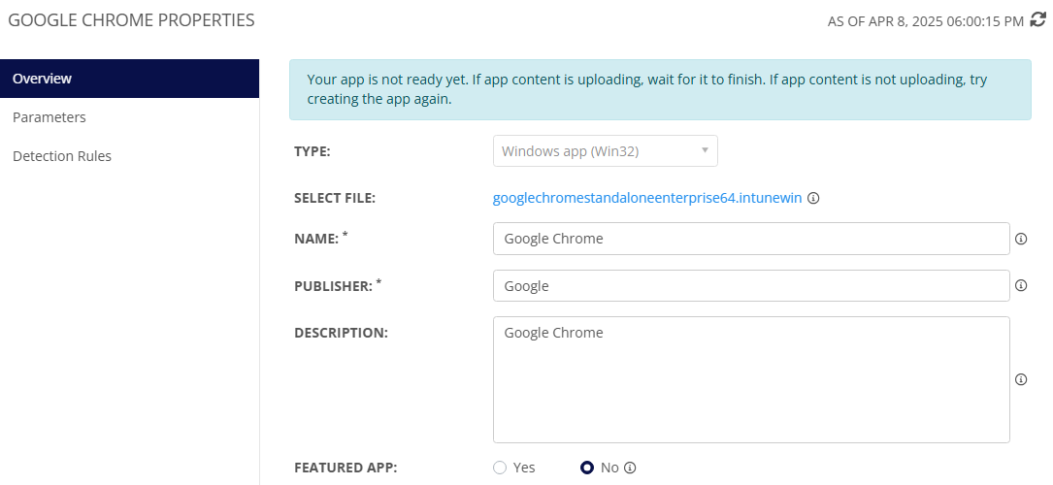This screenshot has height=485, width=1053.
Task: Choose No for Featured App
Action: click(x=587, y=468)
